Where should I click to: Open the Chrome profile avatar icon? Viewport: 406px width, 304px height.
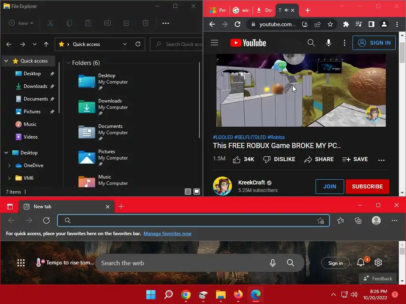(x=384, y=24)
